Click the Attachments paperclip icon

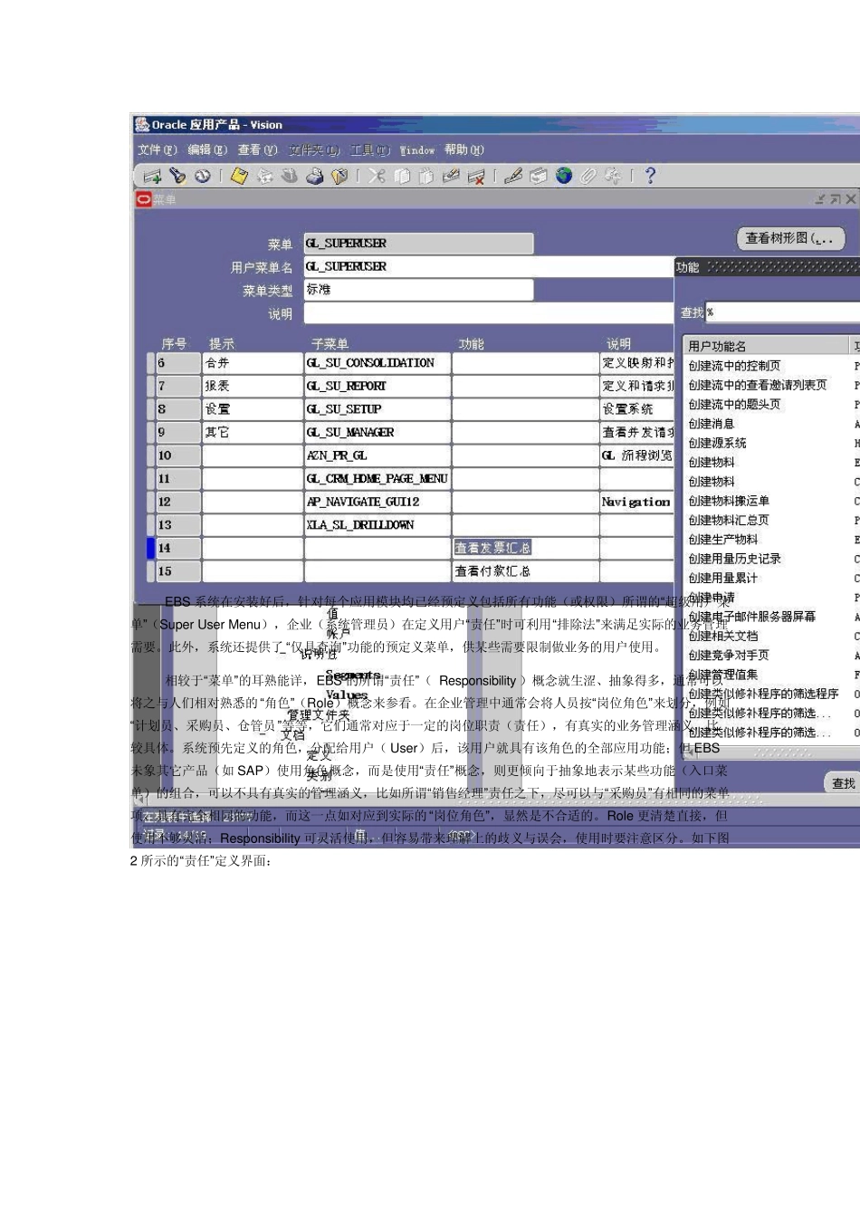tap(588, 176)
